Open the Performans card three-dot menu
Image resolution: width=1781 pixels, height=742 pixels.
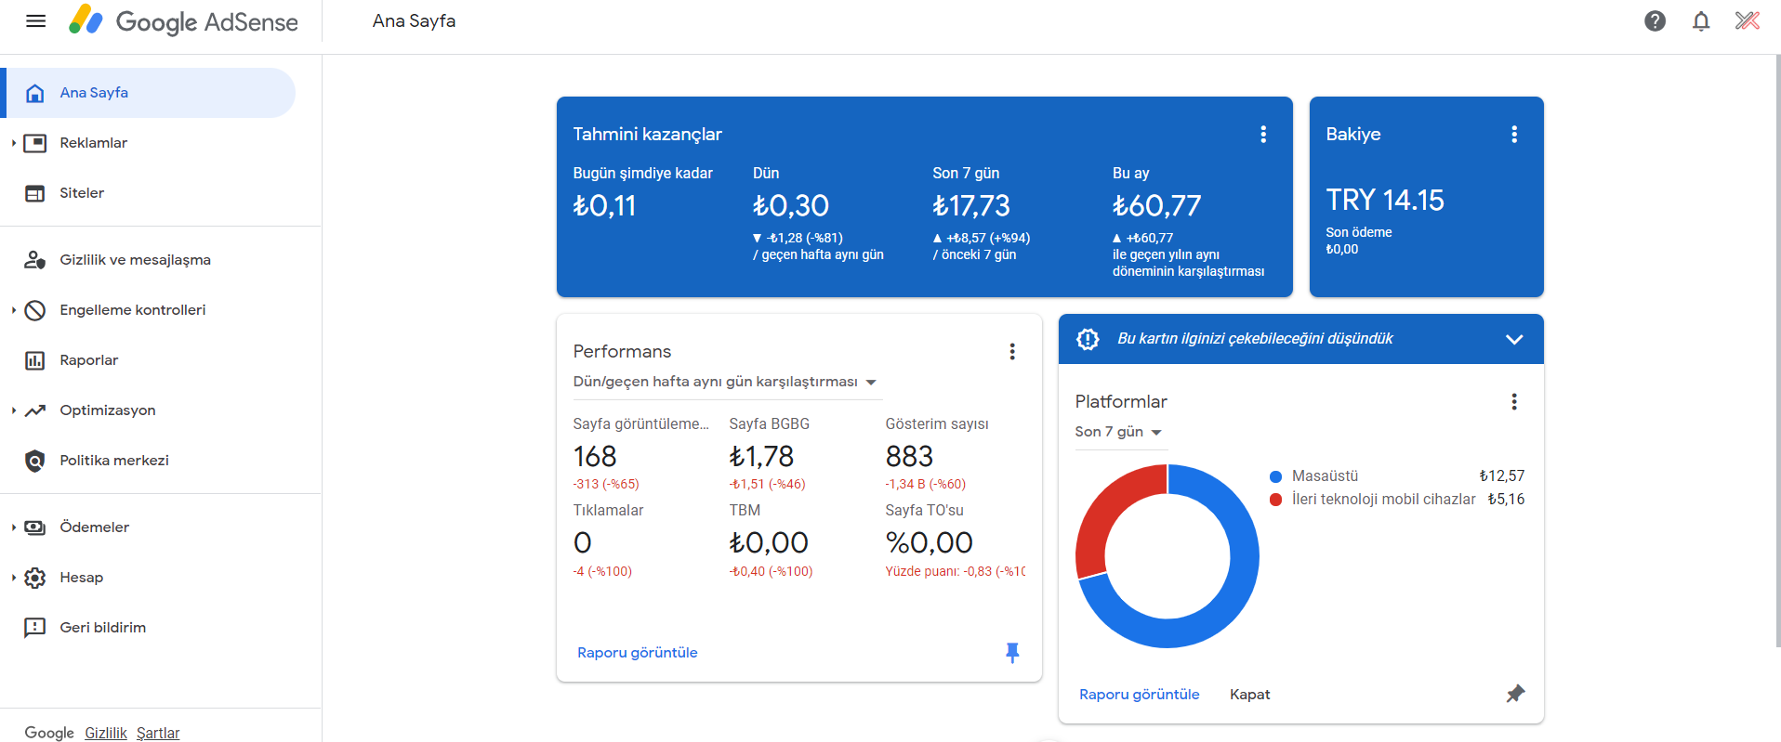[x=1012, y=352]
